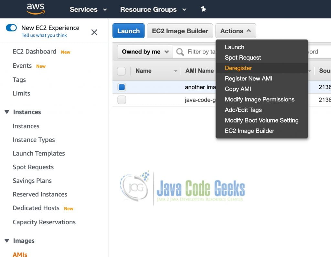331x257 pixels.
Task: Select Copy AMI from the Actions menu
Action: tap(237, 89)
